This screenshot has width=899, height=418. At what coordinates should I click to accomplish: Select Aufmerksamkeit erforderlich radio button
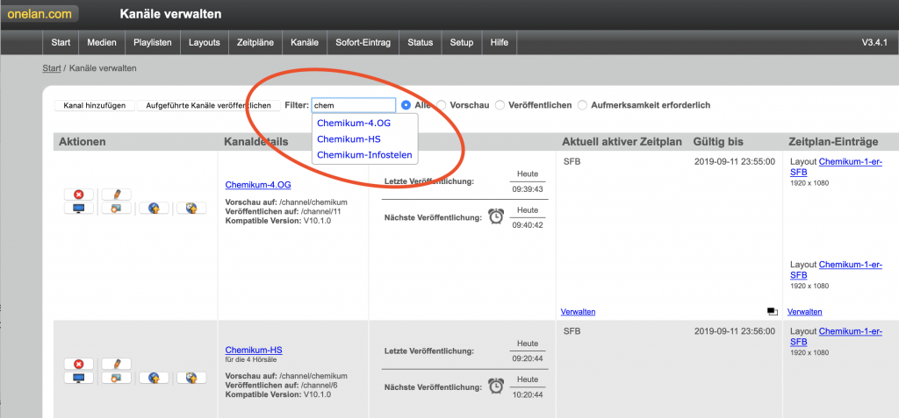coord(582,105)
